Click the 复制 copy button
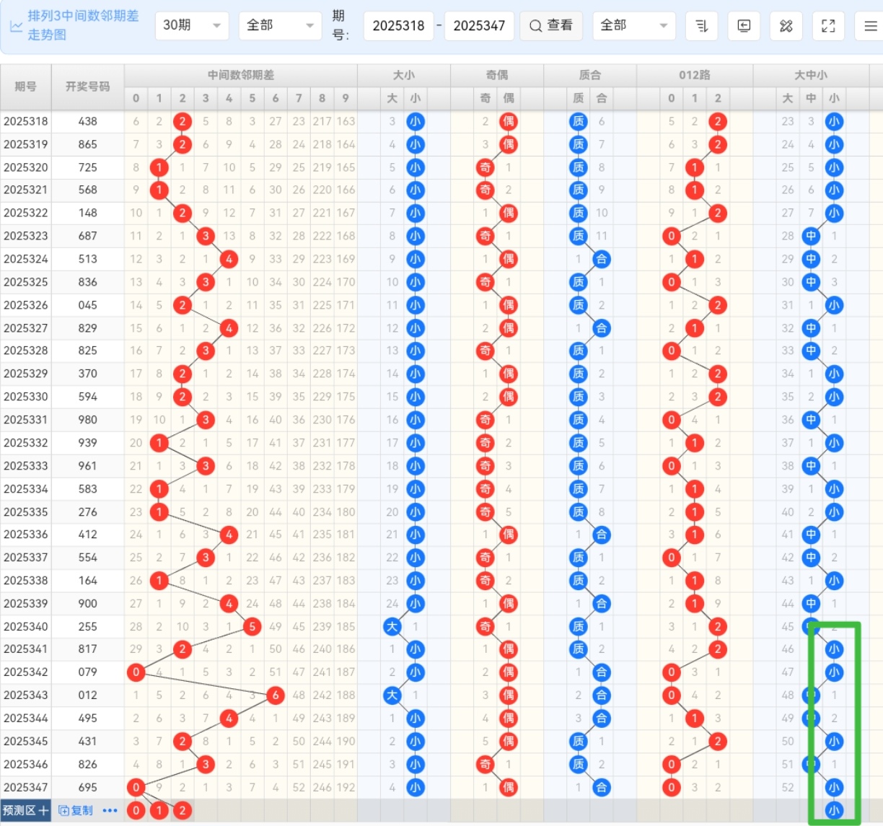The height and width of the screenshot is (826, 883). [x=76, y=810]
